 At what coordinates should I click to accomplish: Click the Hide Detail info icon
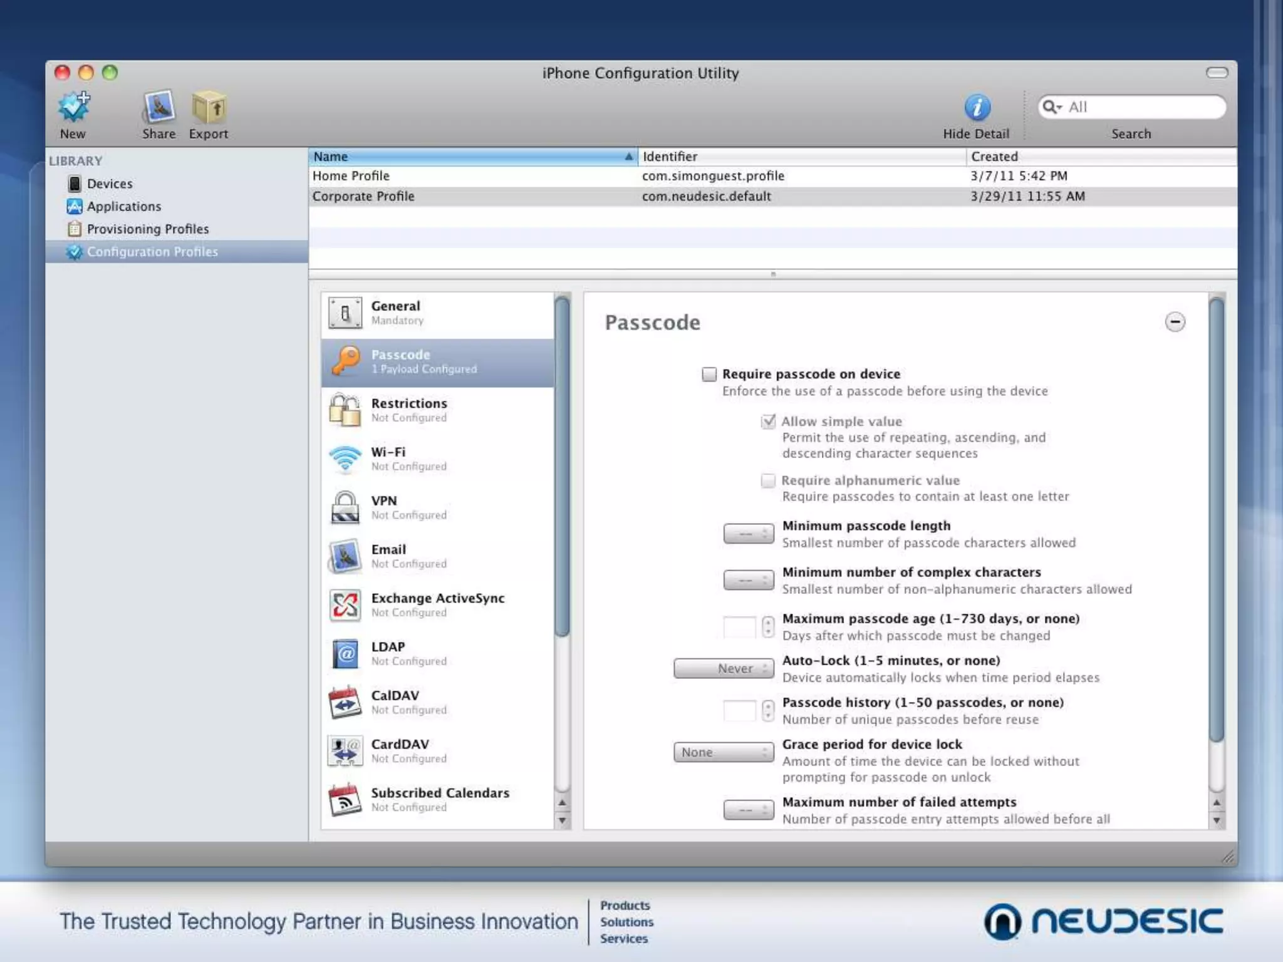coord(977,108)
